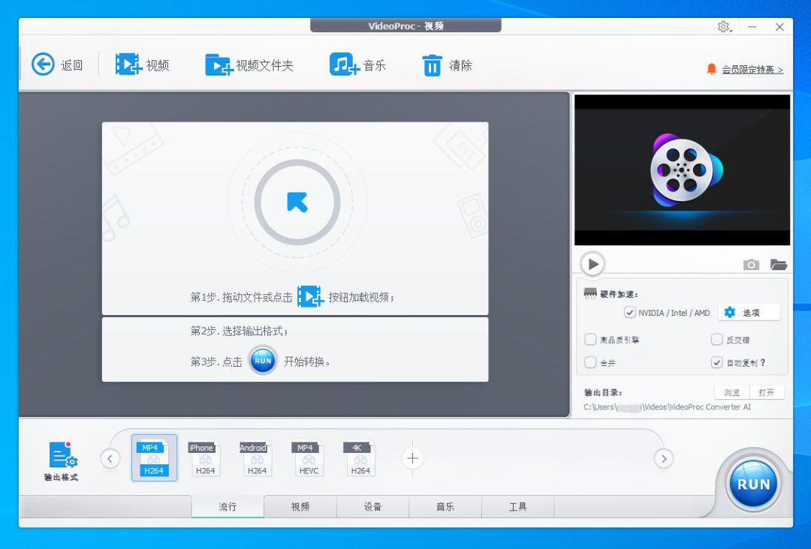
Task: Toggle the 自动复制 auto copy checkbox
Action: [x=716, y=362]
